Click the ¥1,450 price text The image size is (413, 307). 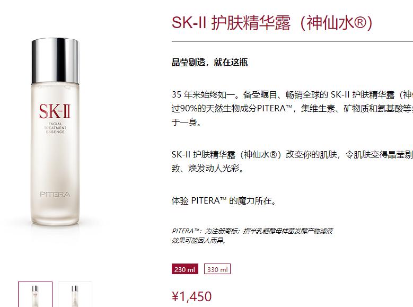click(x=191, y=296)
